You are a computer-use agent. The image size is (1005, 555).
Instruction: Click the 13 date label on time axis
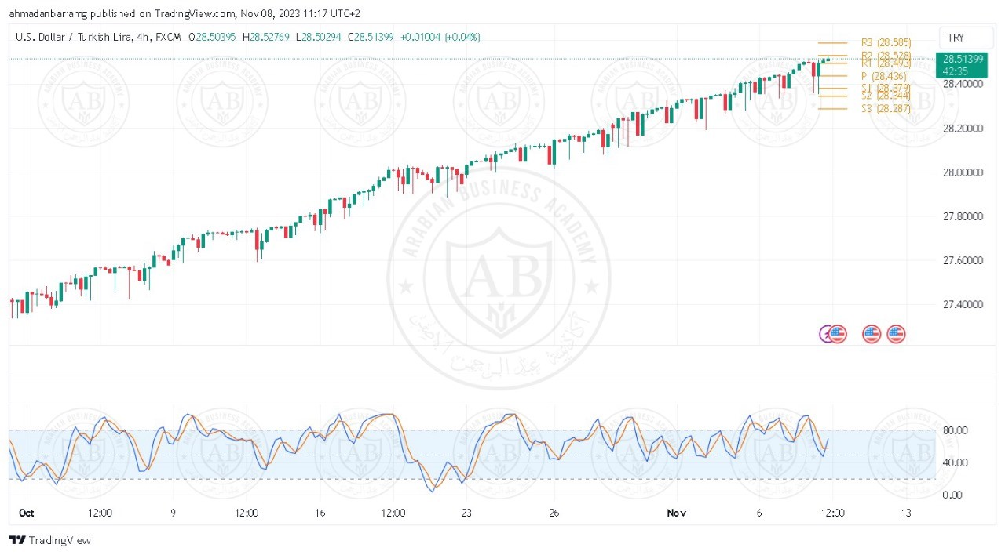pos(906,513)
